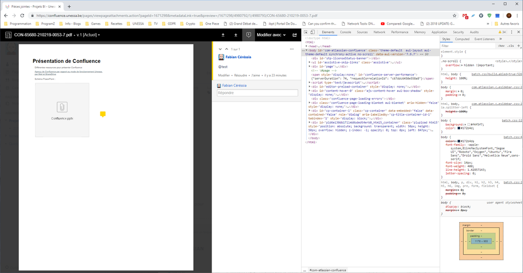This screenshot has height=273, width=523.
Task: Go to next comment with down chevron
Action: coord(220,49)
